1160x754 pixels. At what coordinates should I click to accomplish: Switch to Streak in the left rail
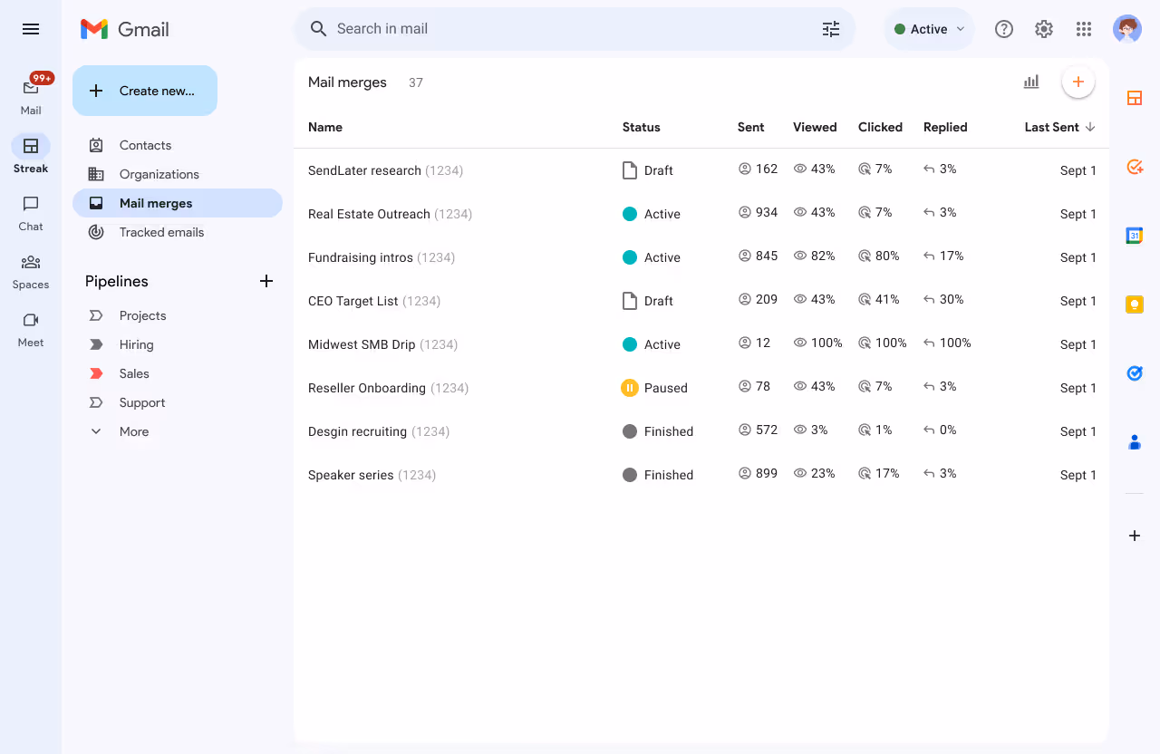coord(31,153)
